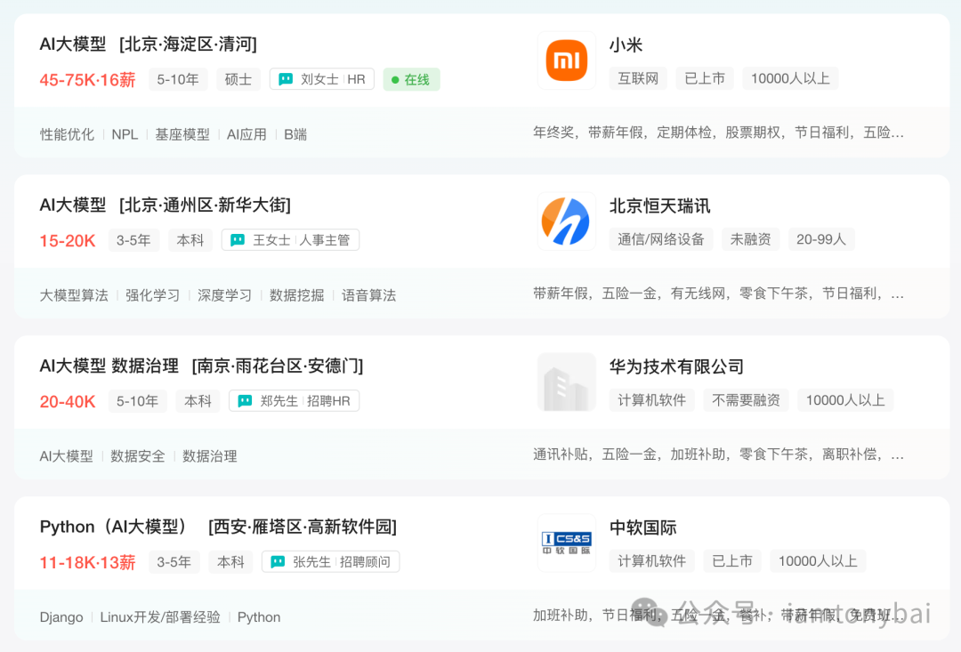Chat icon beside 张先生 招聘顾问

[278, 562]
